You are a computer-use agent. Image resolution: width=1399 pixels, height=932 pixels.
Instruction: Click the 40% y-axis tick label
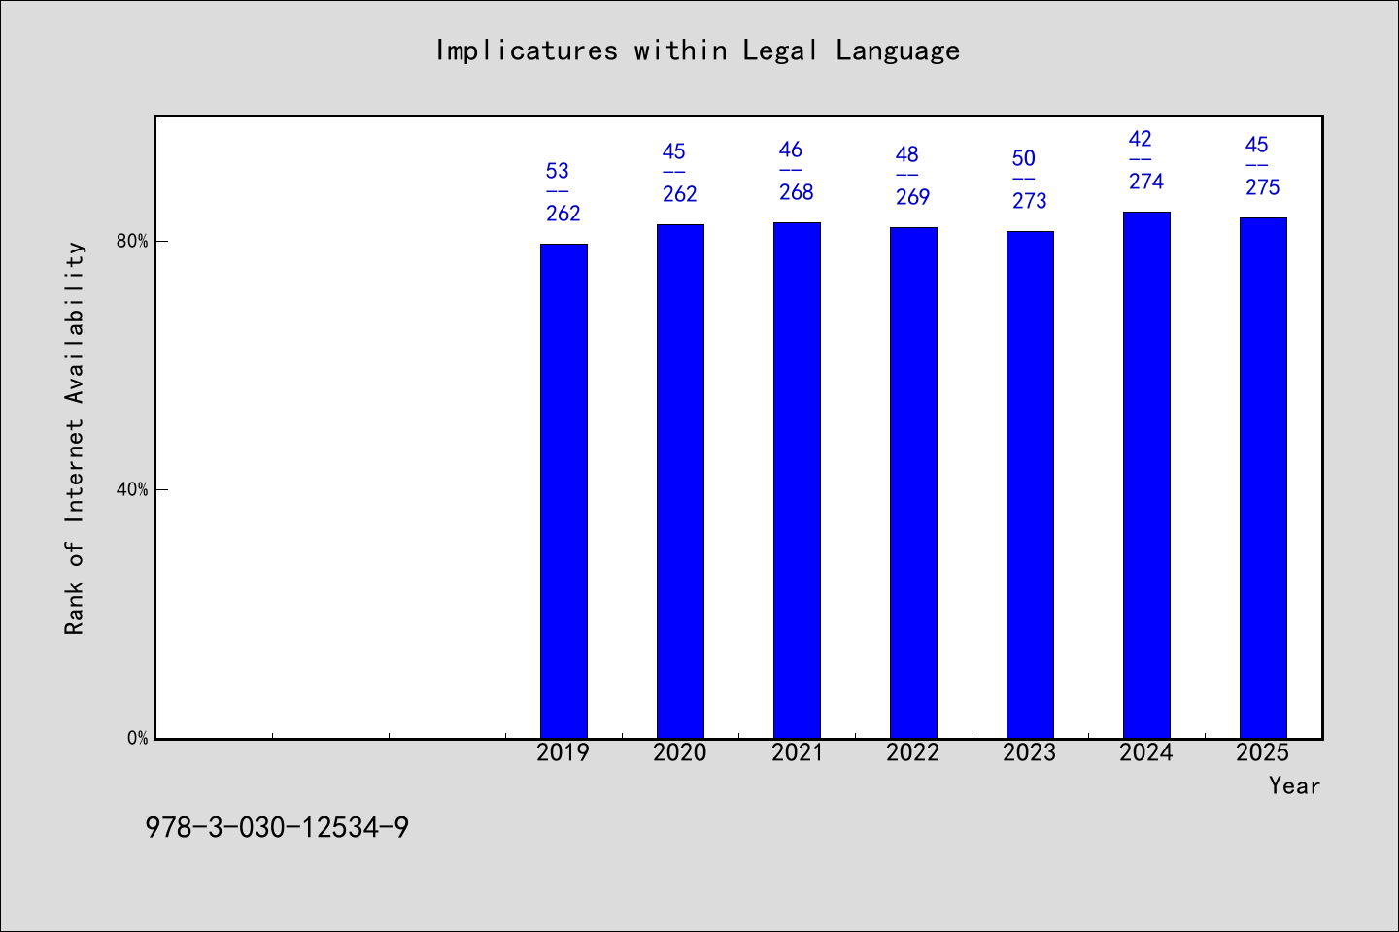tap(132, 489)
